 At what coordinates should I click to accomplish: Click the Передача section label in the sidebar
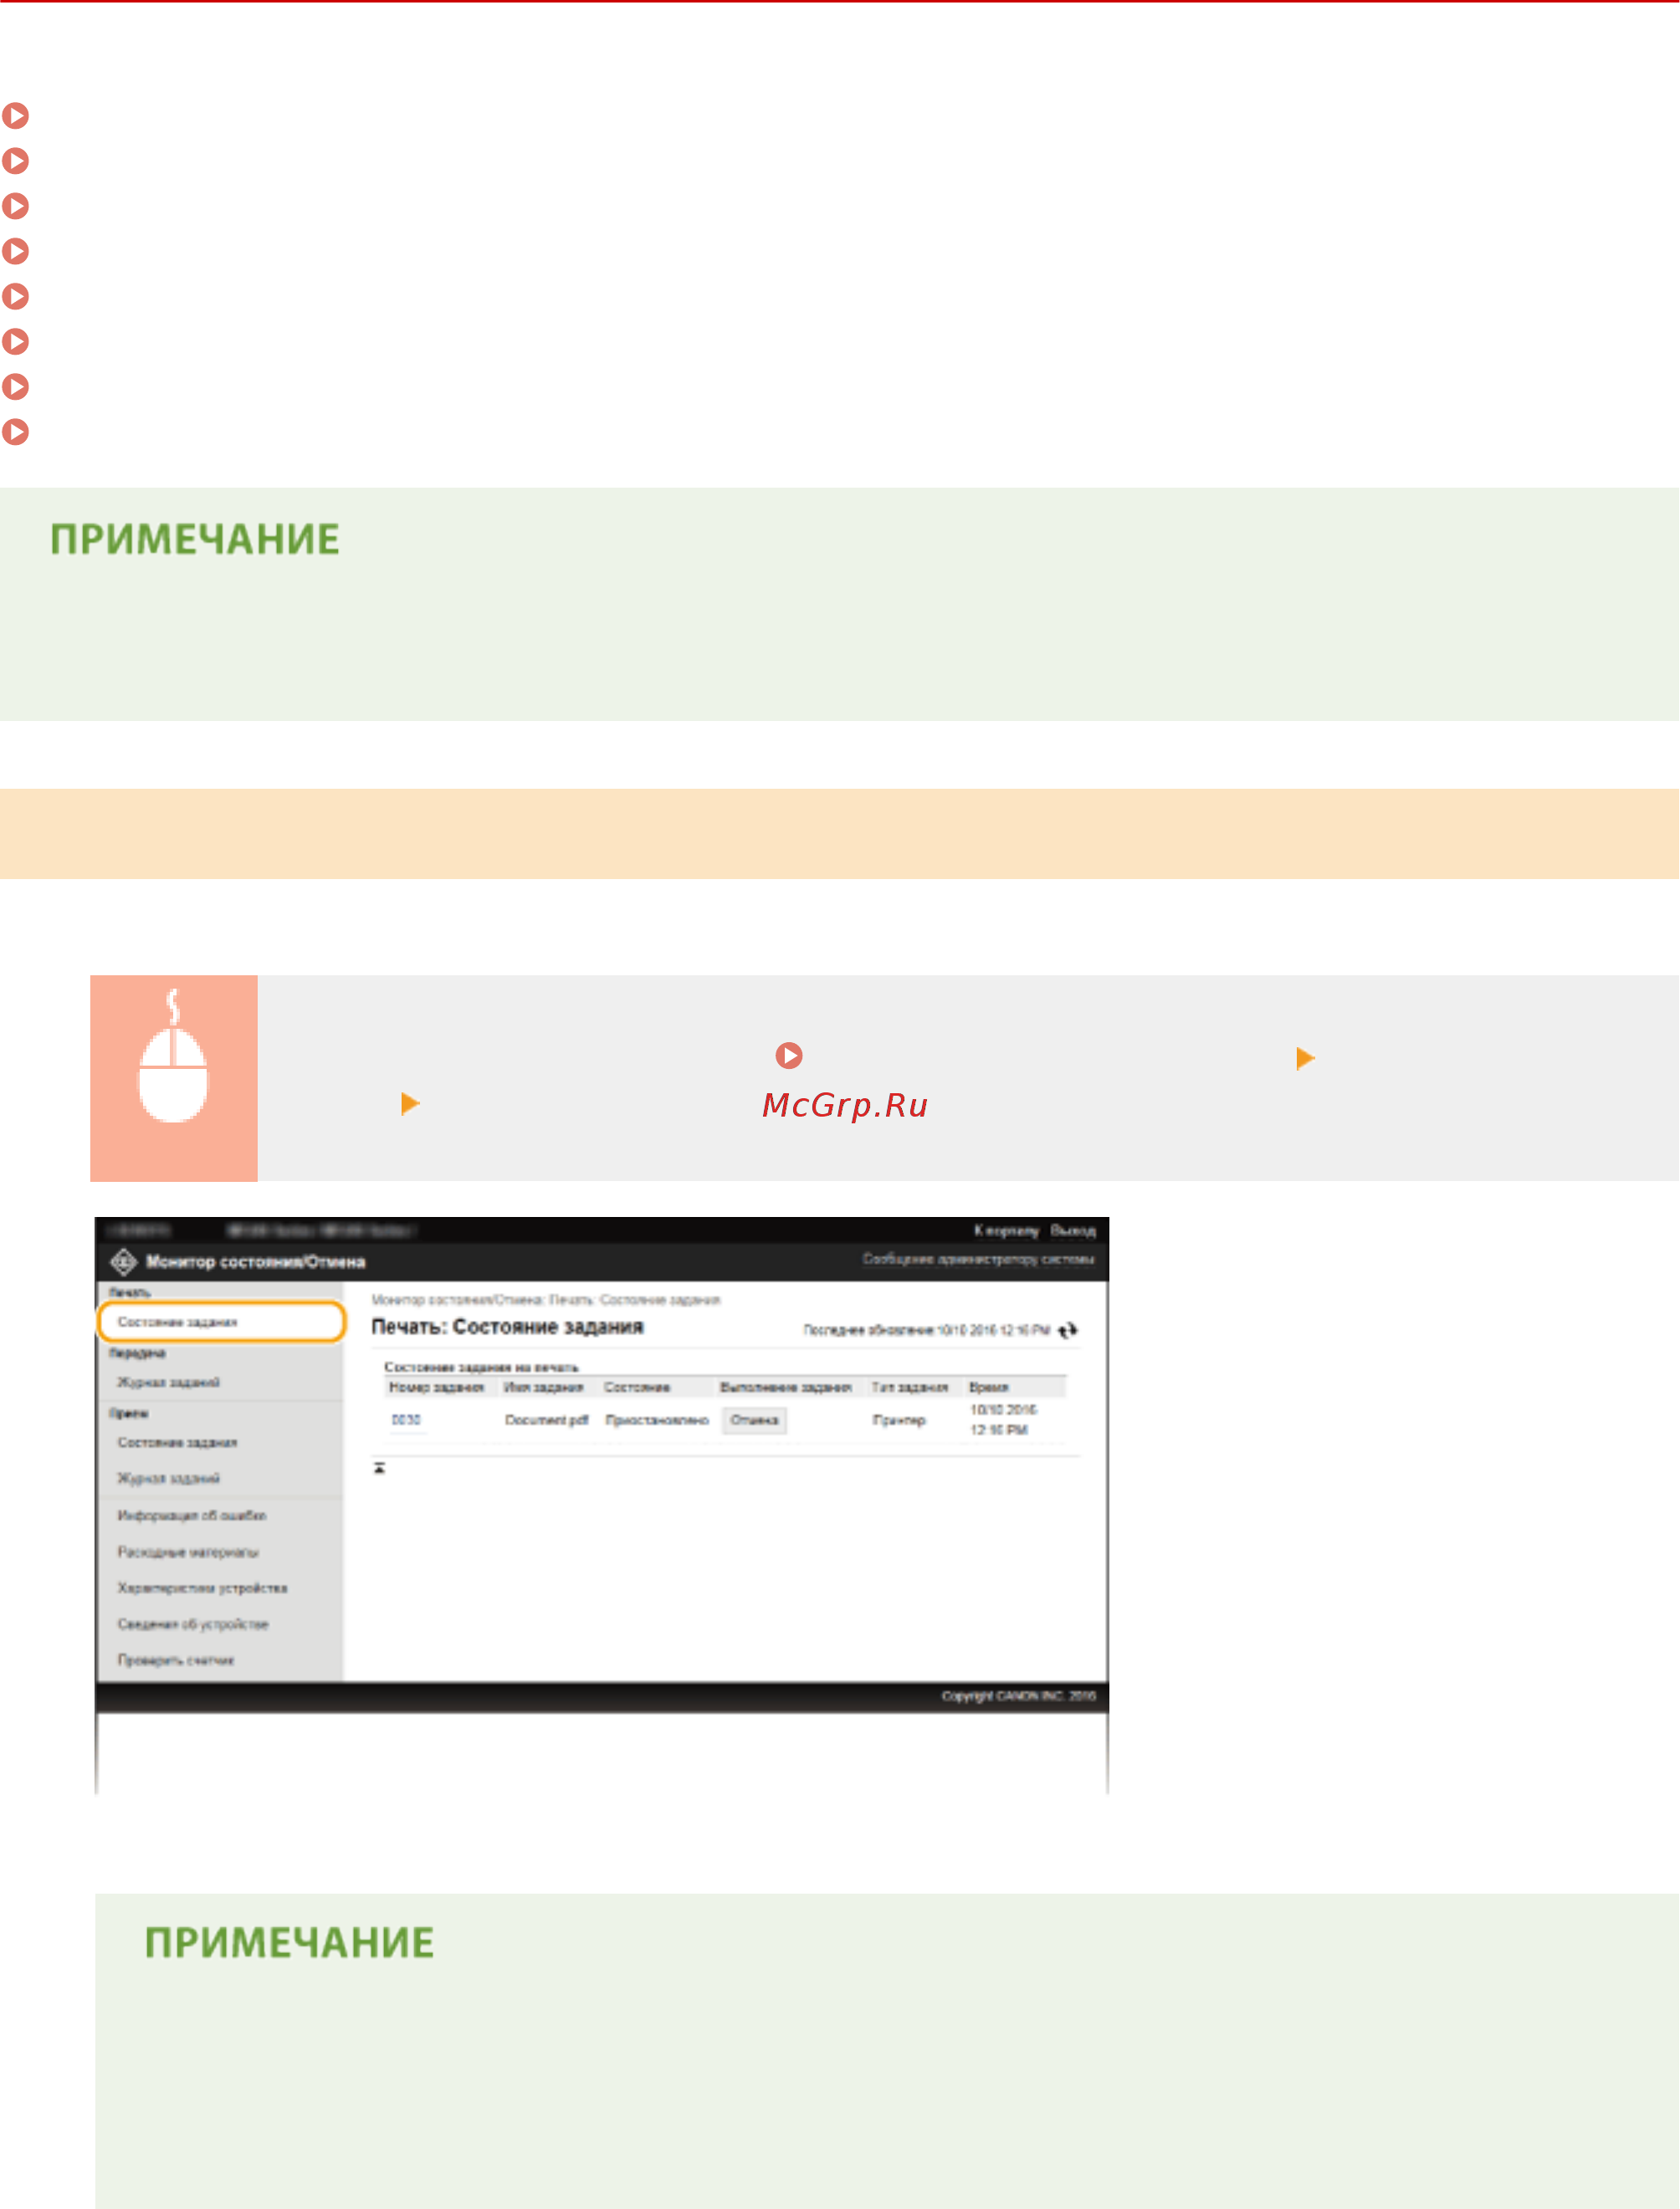[x=137, y=1353]
